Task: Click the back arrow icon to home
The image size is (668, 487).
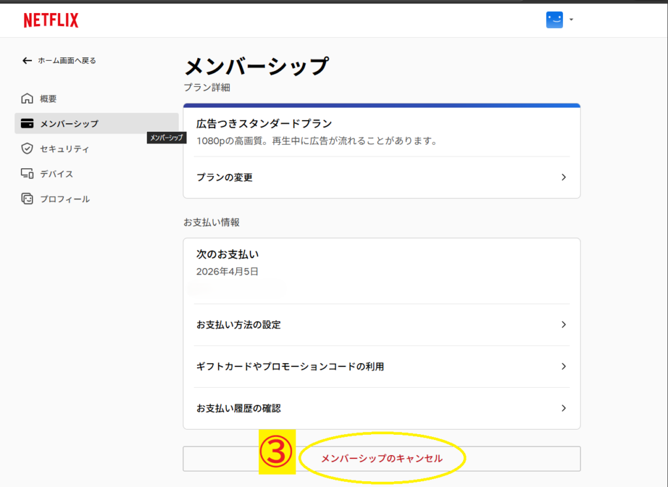Action: (x=27, y=61)
